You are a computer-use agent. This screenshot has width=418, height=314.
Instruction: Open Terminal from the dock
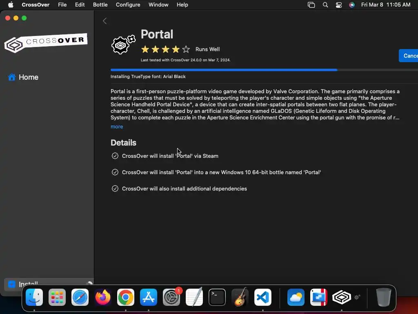tap(217, 297)
